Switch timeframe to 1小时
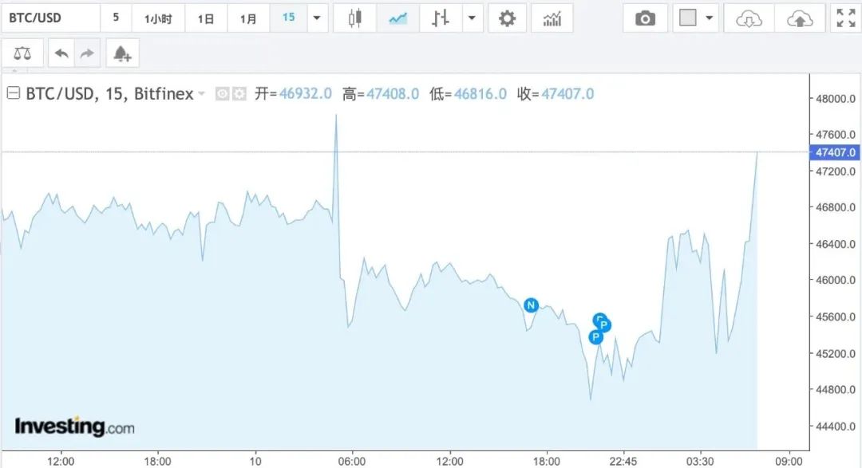 [x=158, y=17]
